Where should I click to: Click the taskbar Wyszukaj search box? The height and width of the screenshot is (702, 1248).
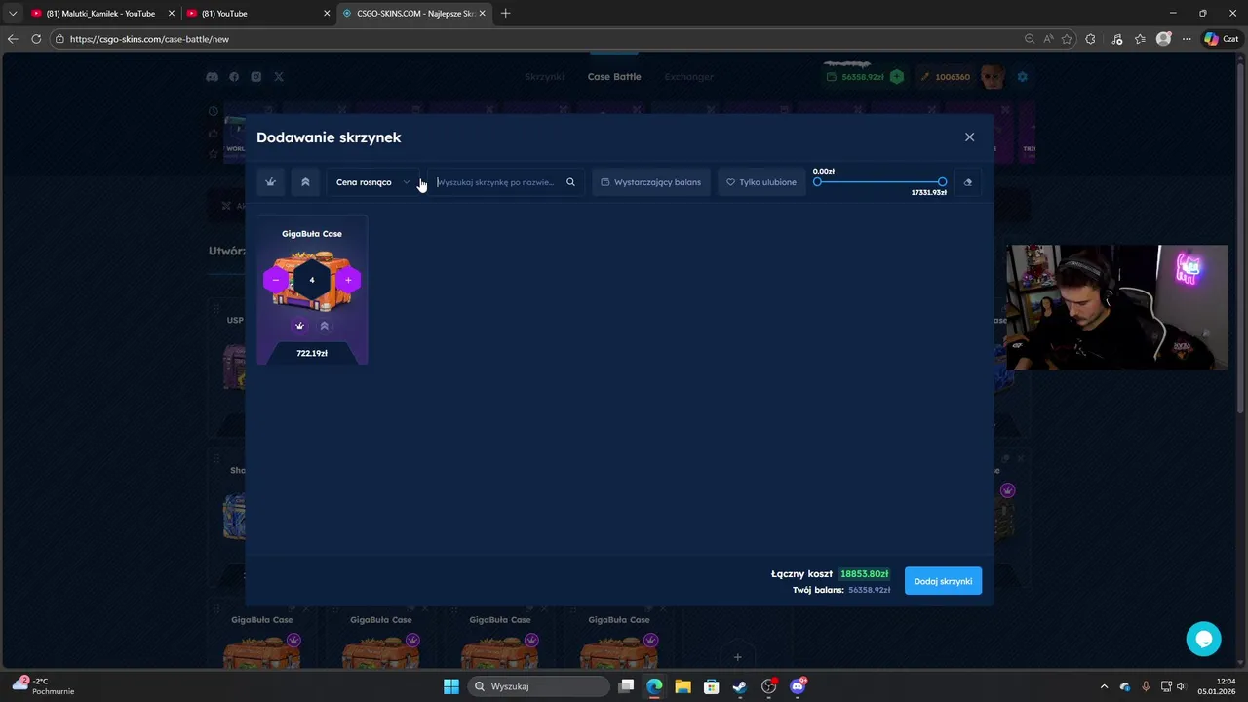[x=539, y=686]
